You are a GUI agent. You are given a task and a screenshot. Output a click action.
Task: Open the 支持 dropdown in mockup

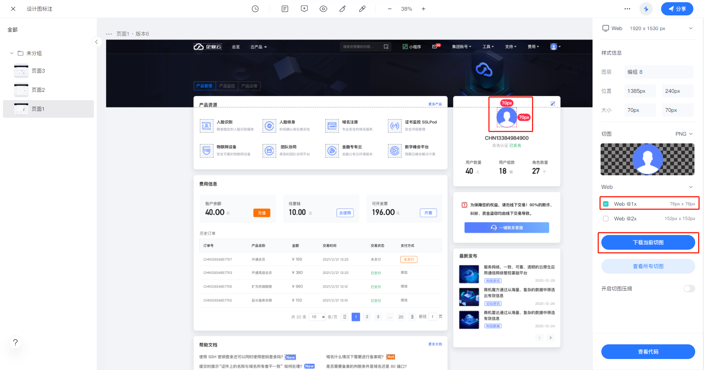(x=511, y=47)
